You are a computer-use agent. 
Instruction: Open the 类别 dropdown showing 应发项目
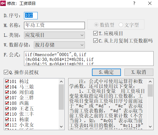[54, 35]
